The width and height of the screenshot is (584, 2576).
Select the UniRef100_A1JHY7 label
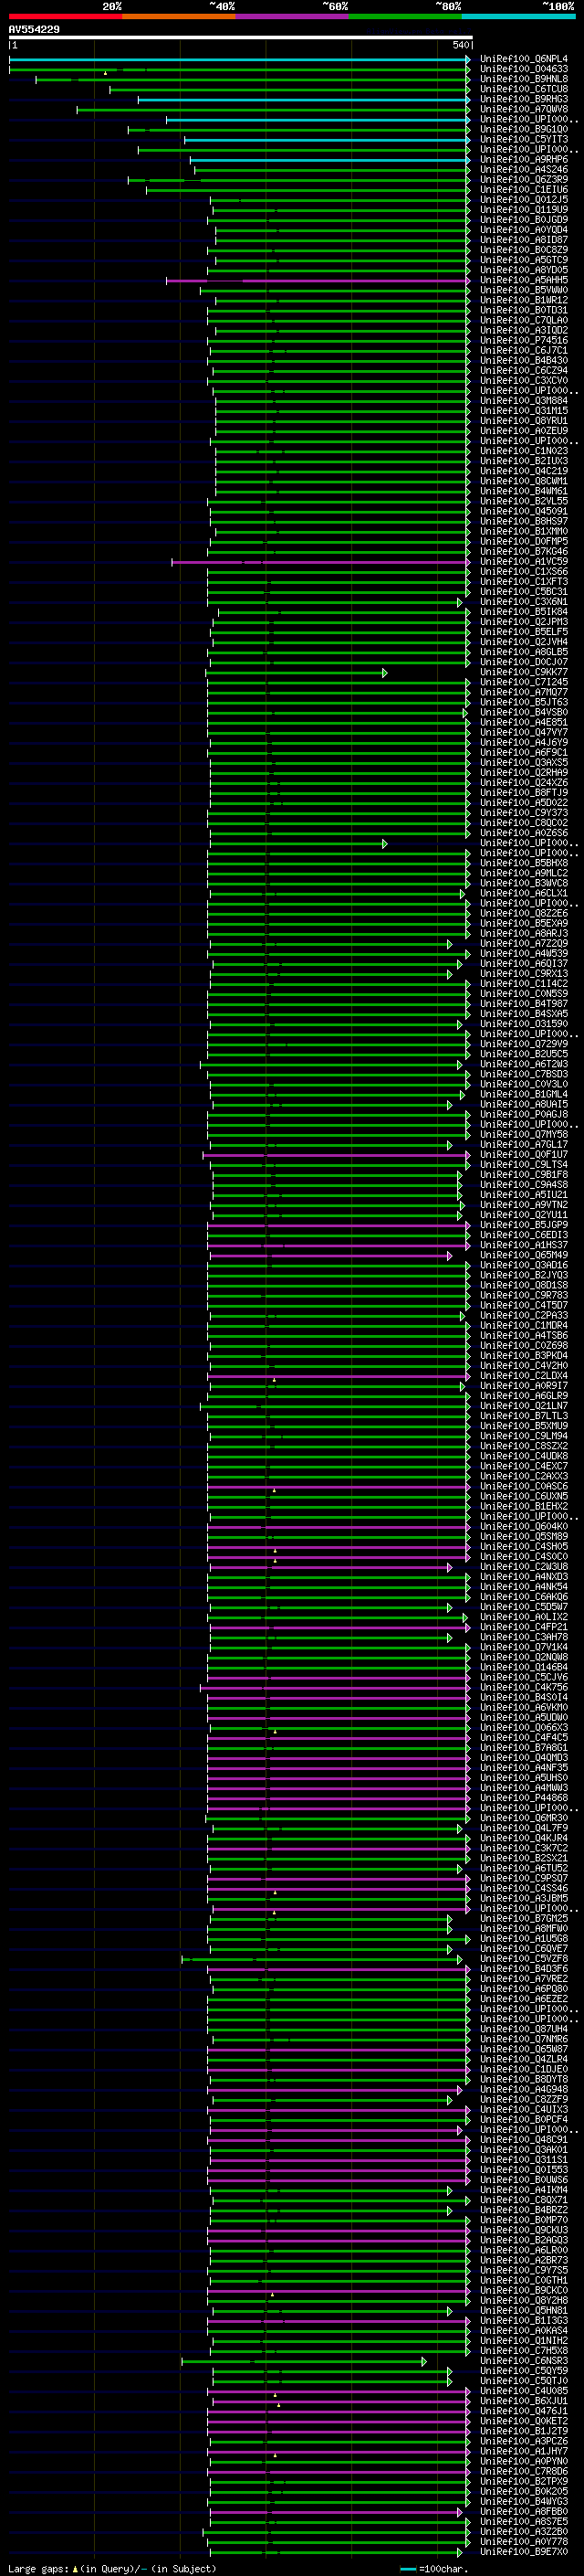click(x=523, y=2450)
